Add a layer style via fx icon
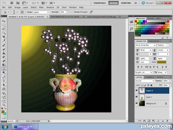 point(144,121)
